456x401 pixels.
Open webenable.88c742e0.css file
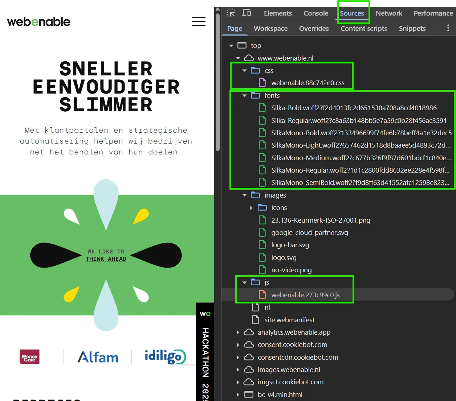[308, 83]
